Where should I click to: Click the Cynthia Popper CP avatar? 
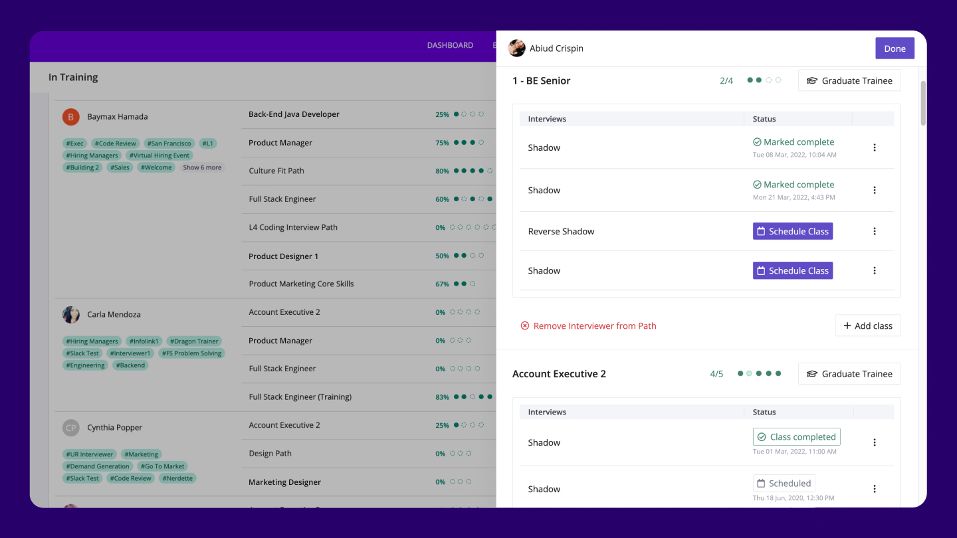pos(71,428)
